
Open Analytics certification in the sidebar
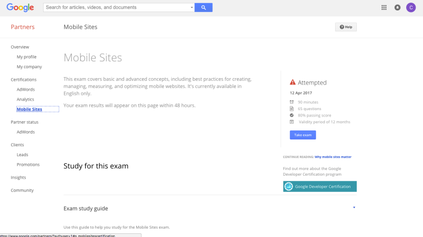point(25,100)
